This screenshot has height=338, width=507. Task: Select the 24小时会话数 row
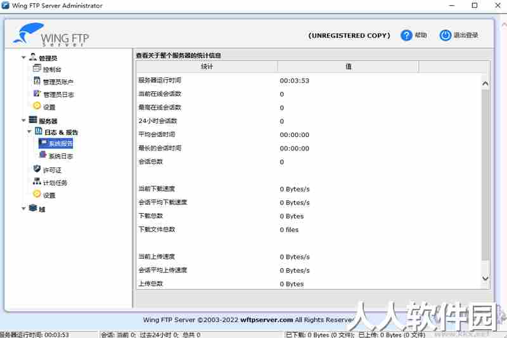coord(309,121)
